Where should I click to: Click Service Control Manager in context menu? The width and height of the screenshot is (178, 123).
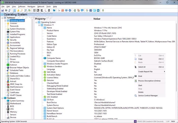pos(148,95)
